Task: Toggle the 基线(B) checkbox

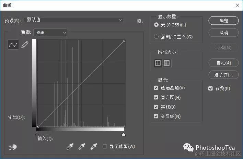Action: [x=156, y=107]
